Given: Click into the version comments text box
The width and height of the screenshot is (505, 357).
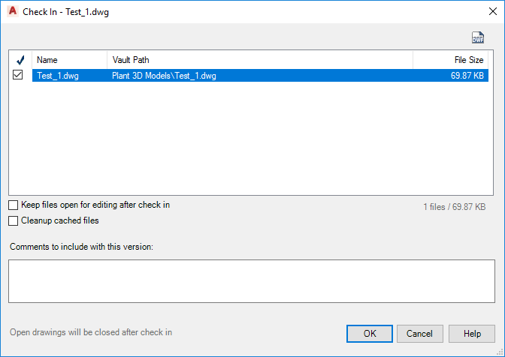Looking at the screenshot, I should coord(252,281).
